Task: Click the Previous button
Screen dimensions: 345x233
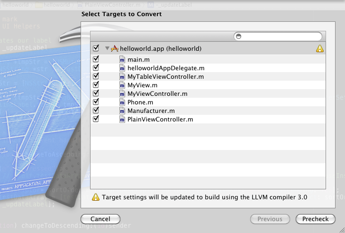Action: (x=270, y=219)
